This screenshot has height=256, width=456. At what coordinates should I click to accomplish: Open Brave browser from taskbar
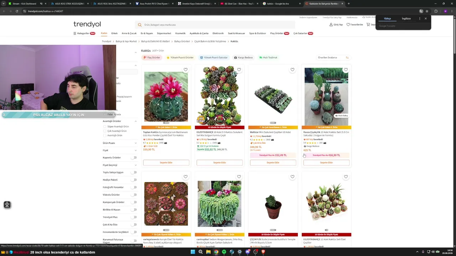263,252
